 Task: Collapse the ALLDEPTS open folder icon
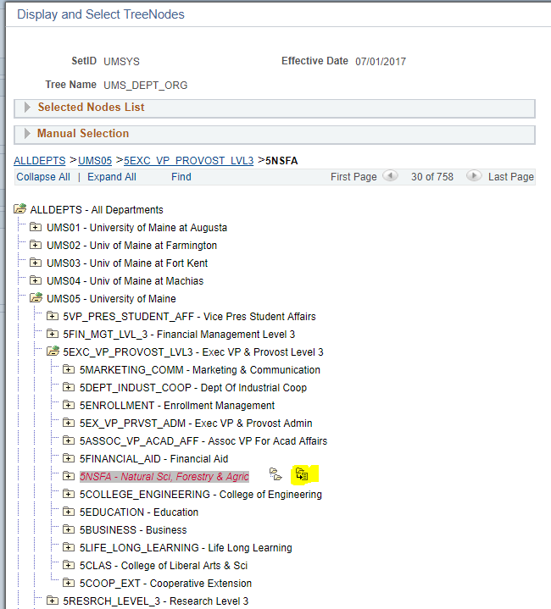20,209
